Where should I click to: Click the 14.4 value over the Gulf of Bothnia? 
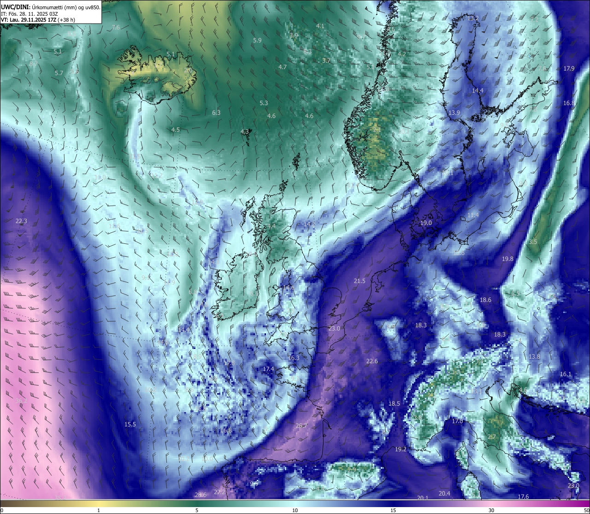[478, 91]
